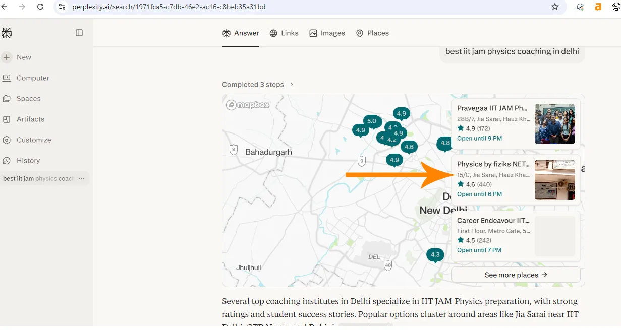Open the site information icon in the address bar
Image resolution: width=621 pixels, height=336 pixels.
click(x=62, y=7)
